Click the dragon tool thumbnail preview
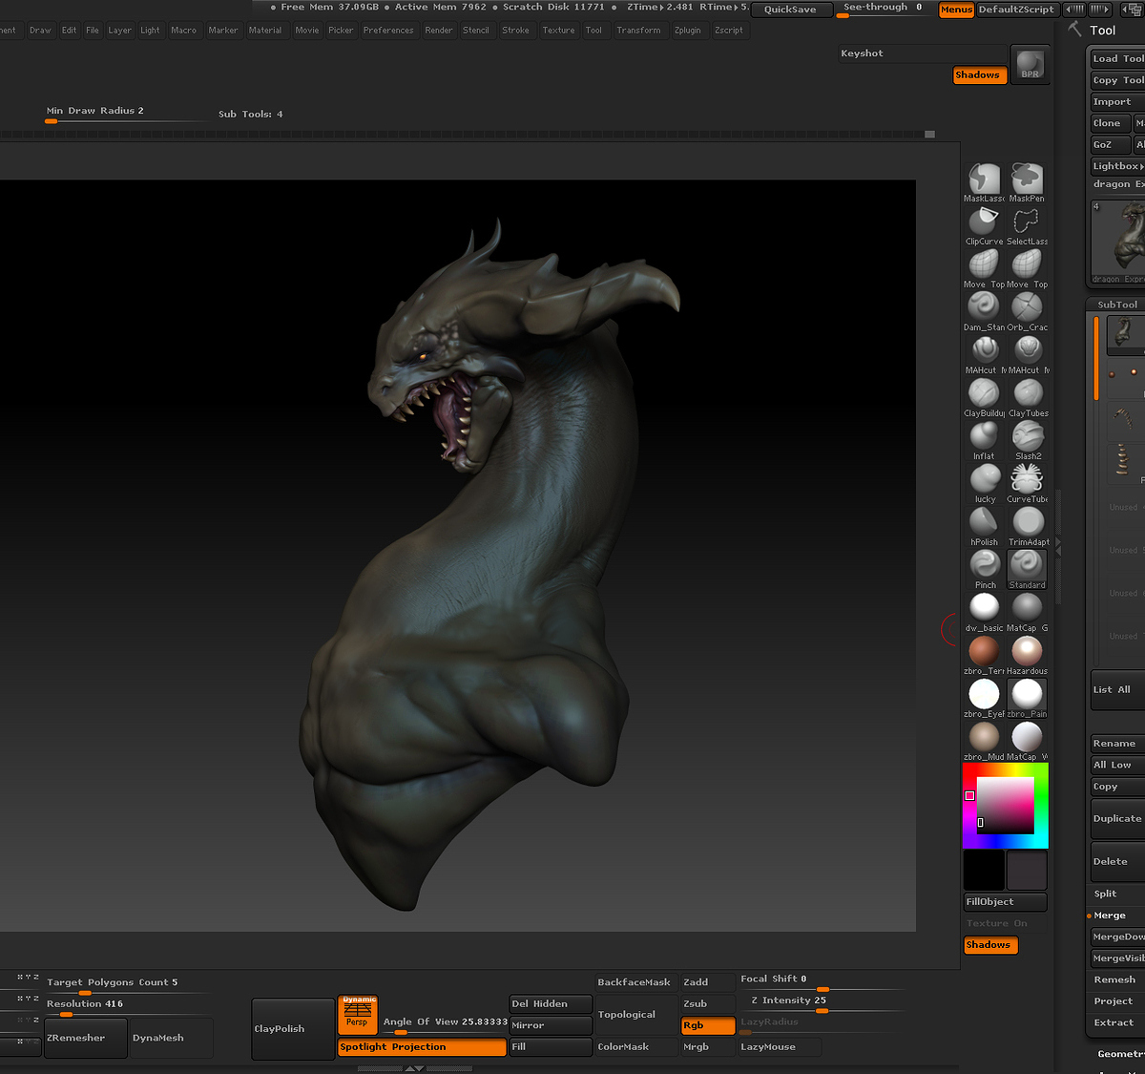Screen dimensions: 1145x1074 (1117, 242)
